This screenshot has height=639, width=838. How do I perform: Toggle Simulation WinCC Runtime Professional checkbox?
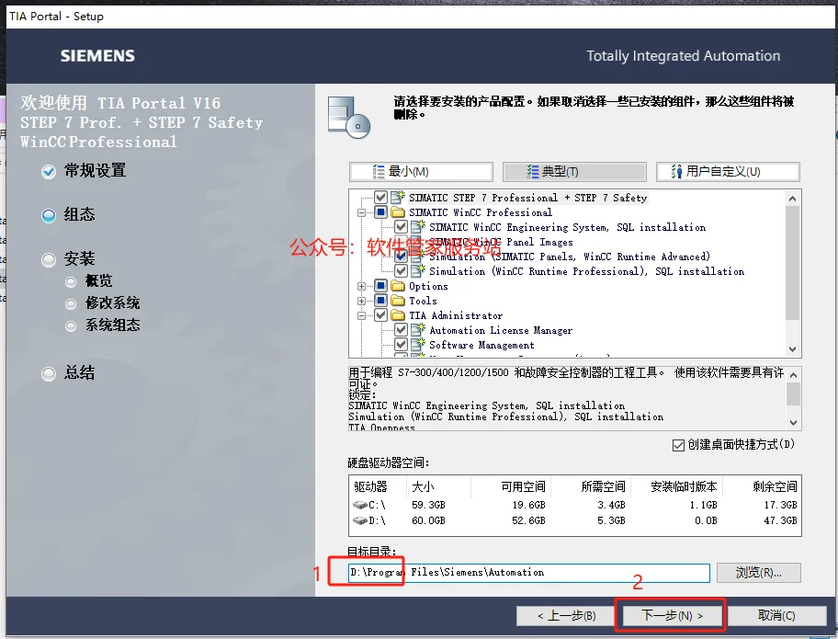401,271
